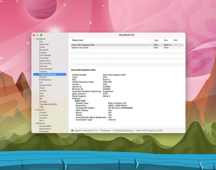
Task: Click the yellow minimize window button
Action: (x=37, y=35)
